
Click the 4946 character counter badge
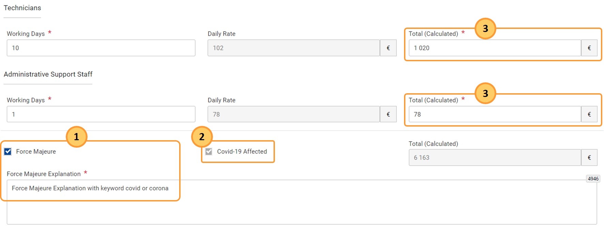tap(593, 179)
